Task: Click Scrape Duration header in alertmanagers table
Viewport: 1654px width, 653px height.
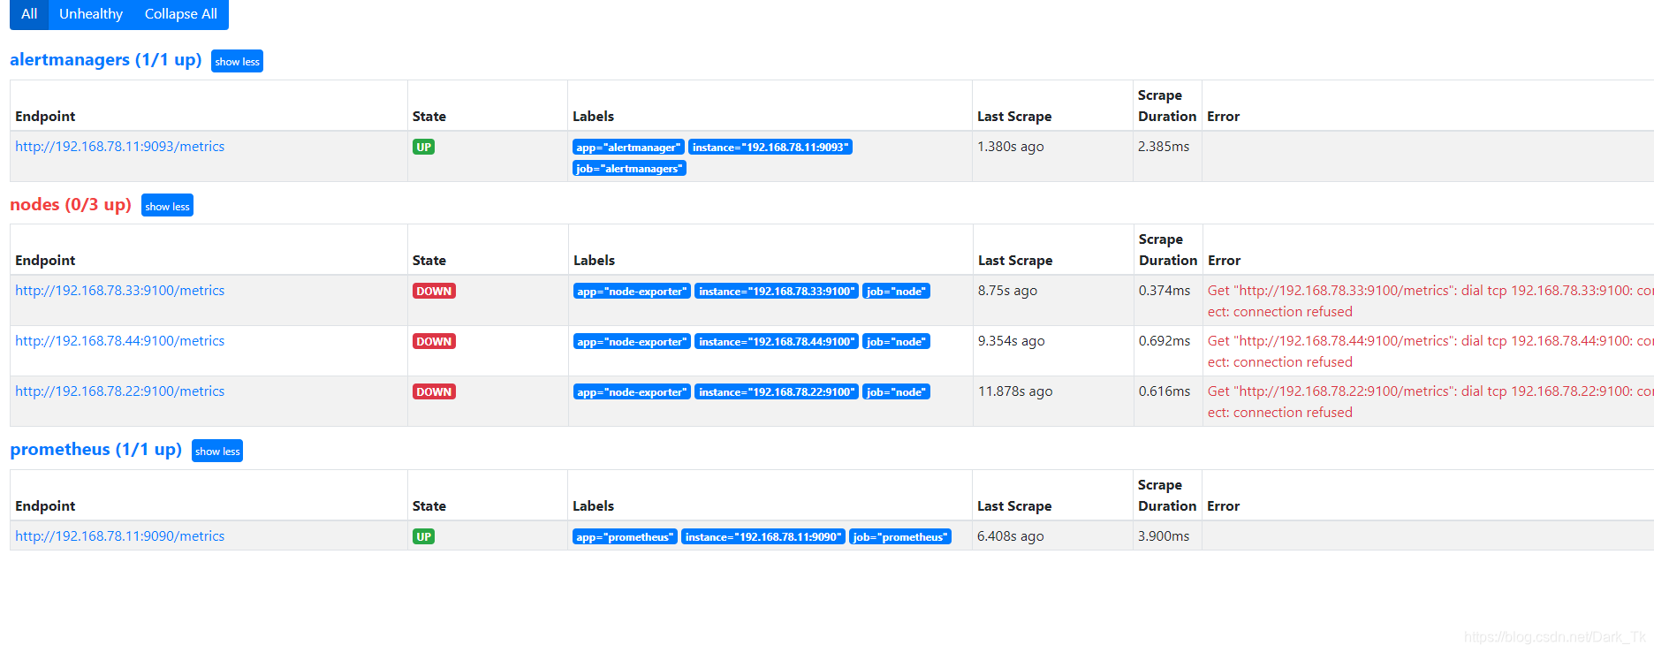Action: coord(1167,106)
